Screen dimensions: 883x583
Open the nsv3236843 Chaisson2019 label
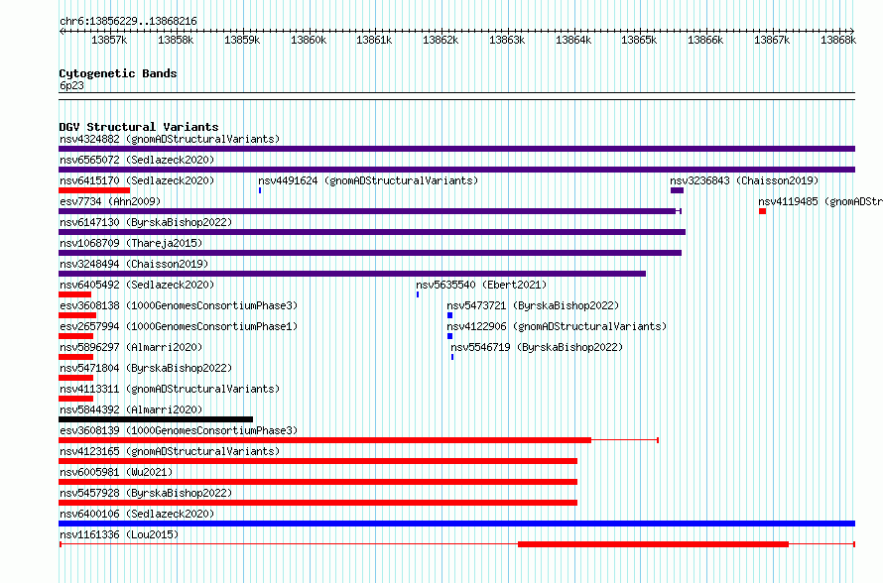744,180
